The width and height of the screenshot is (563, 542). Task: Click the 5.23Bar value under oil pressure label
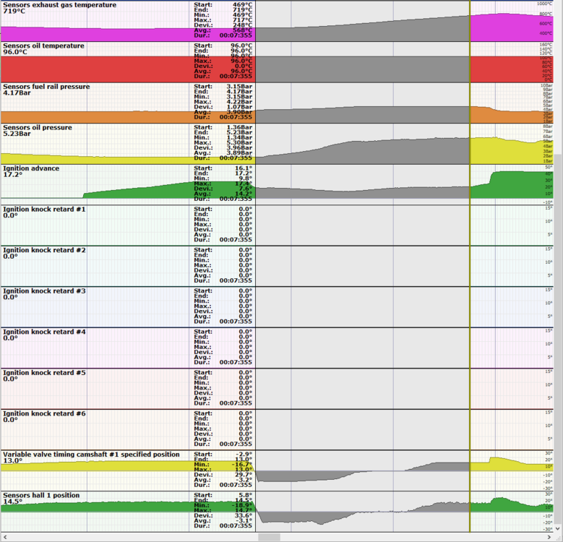pos(17,134)
